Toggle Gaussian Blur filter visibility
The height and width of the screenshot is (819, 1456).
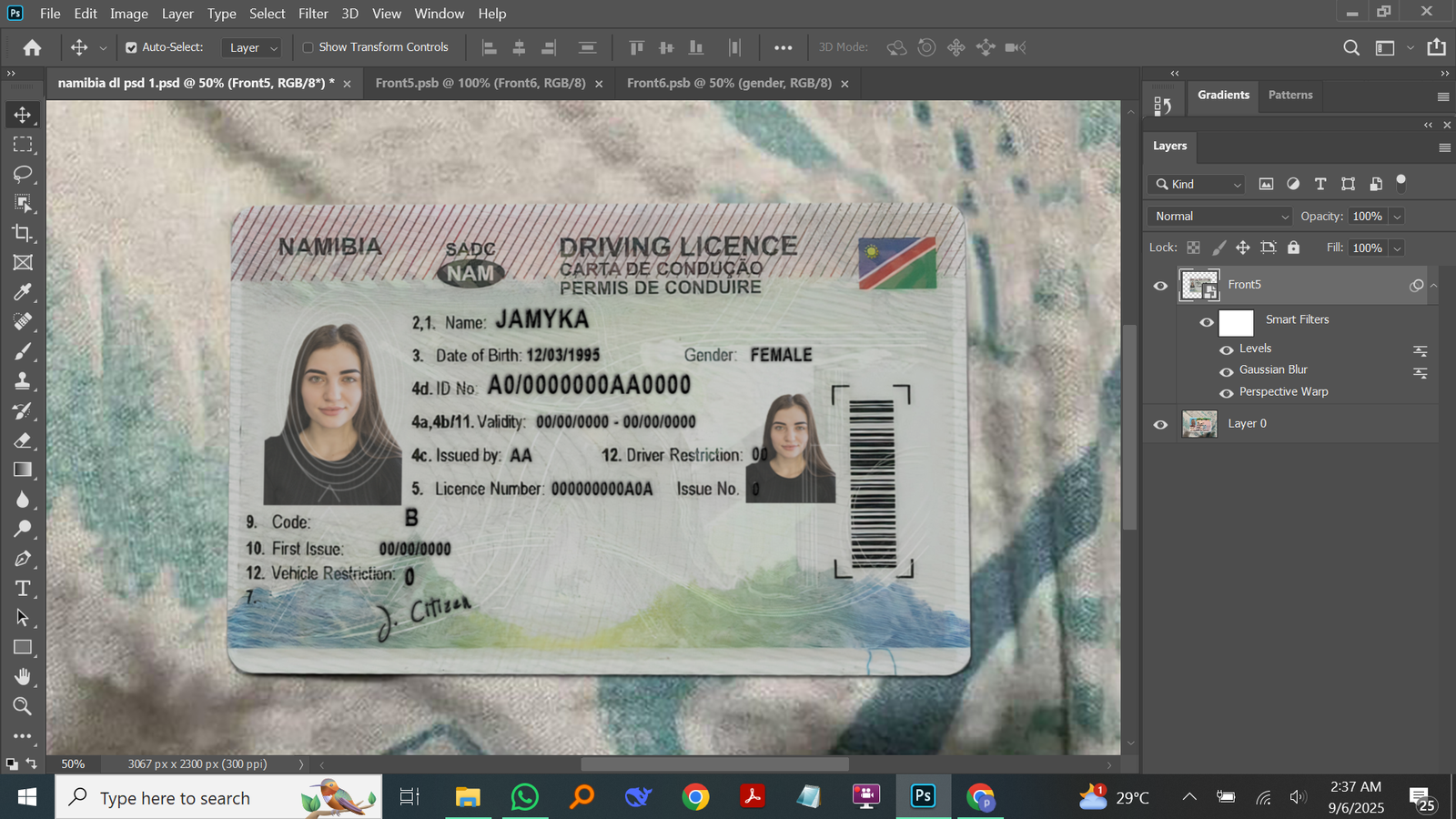point(1227,371)
